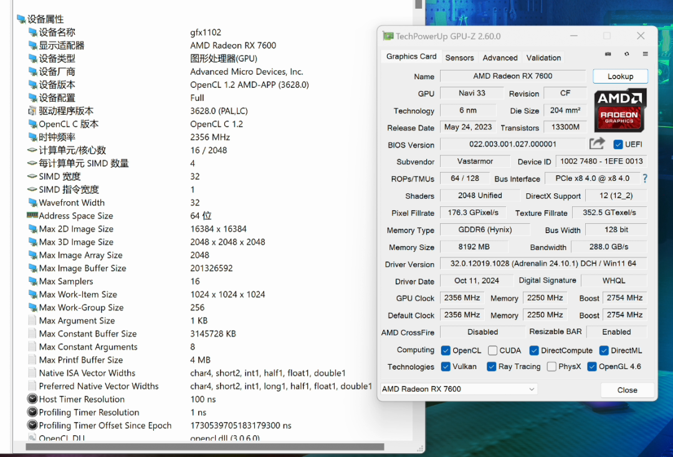Click the icon next to 设备厂商

(32, 71)
